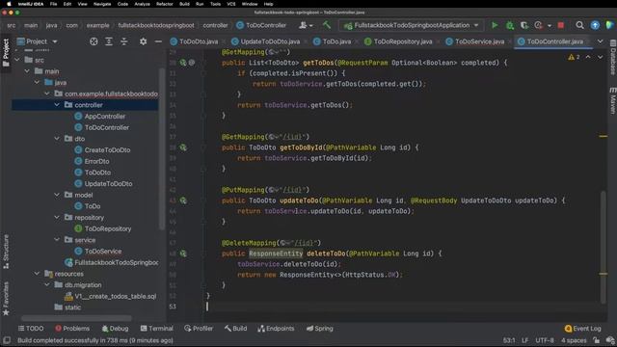Collapse the repository package folder
This screenshot has width=617, height=347.
[x=57, y=217]
